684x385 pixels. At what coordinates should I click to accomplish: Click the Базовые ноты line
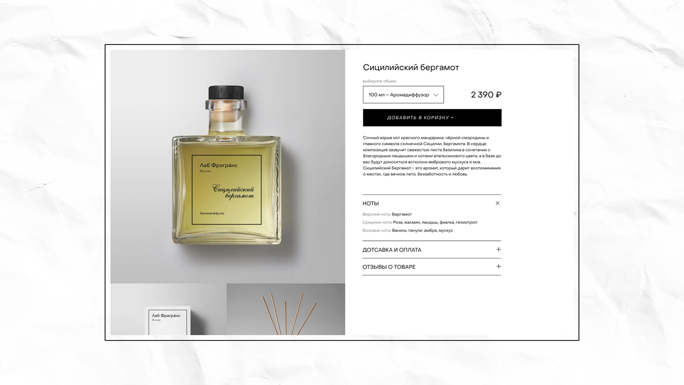pos(407,230)
